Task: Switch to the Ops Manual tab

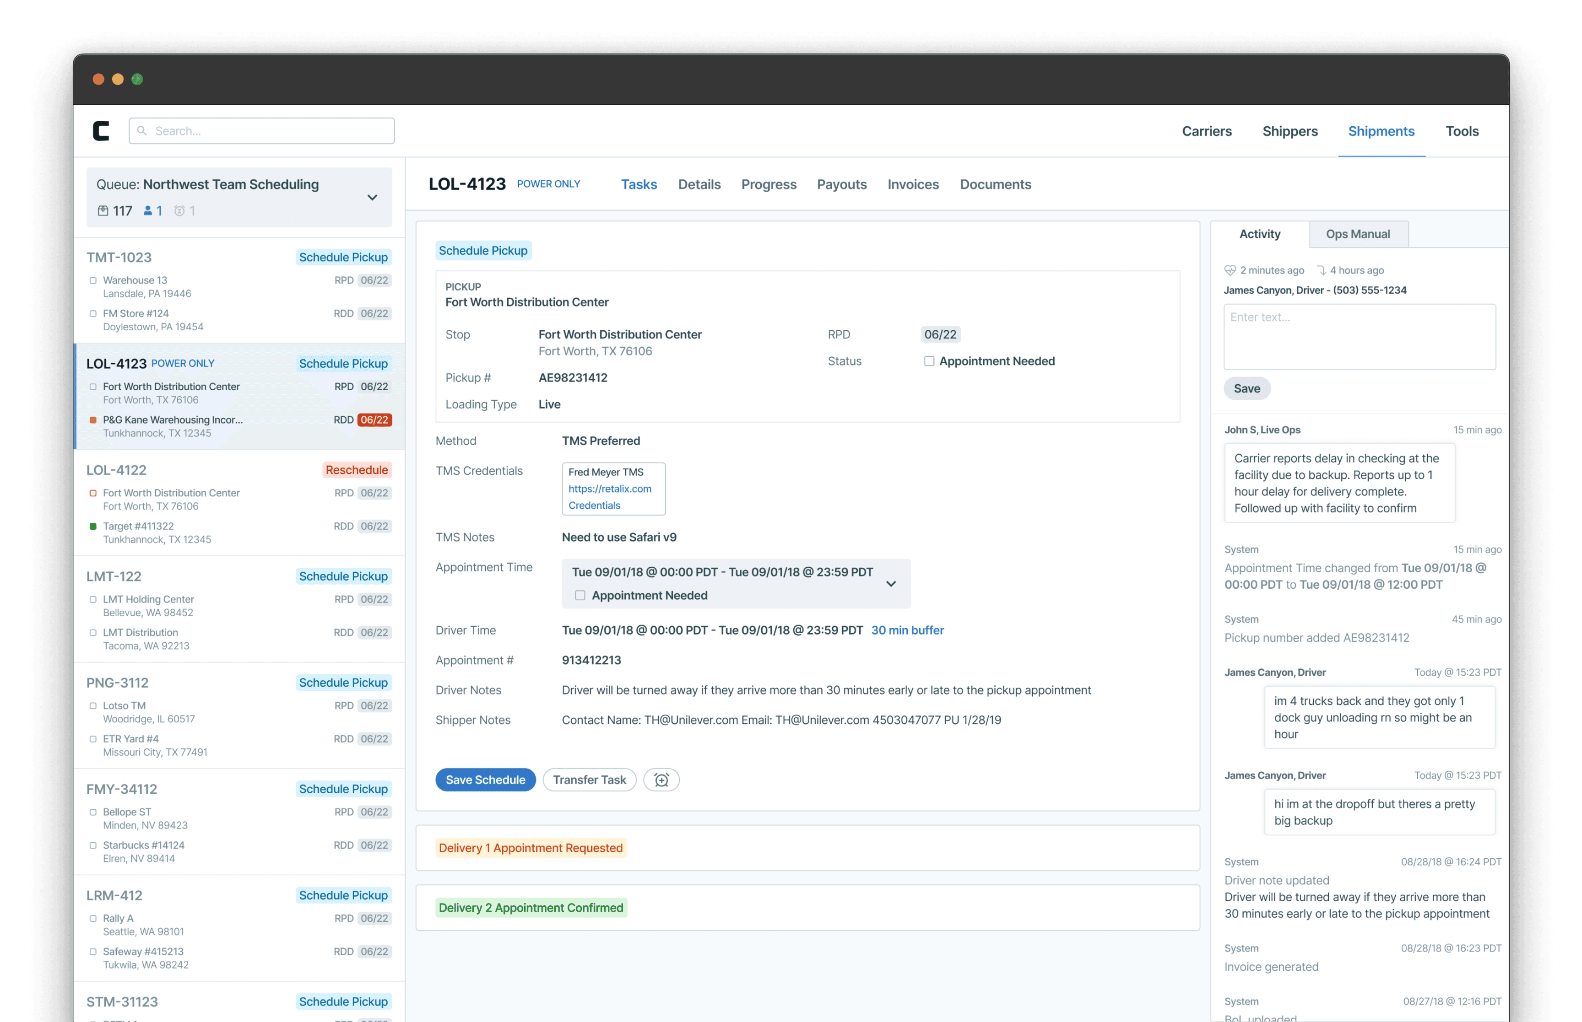Action: [x=1358, y=234]
